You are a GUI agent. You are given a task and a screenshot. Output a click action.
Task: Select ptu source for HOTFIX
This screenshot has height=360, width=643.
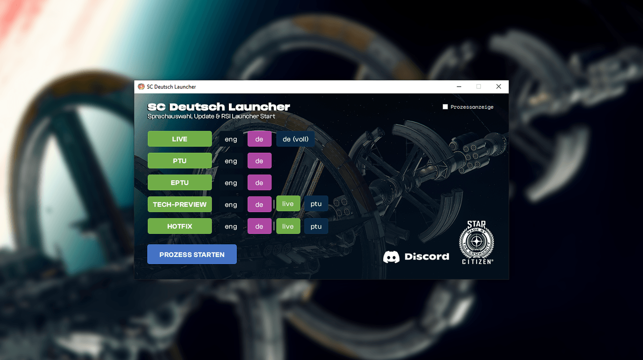316,226
